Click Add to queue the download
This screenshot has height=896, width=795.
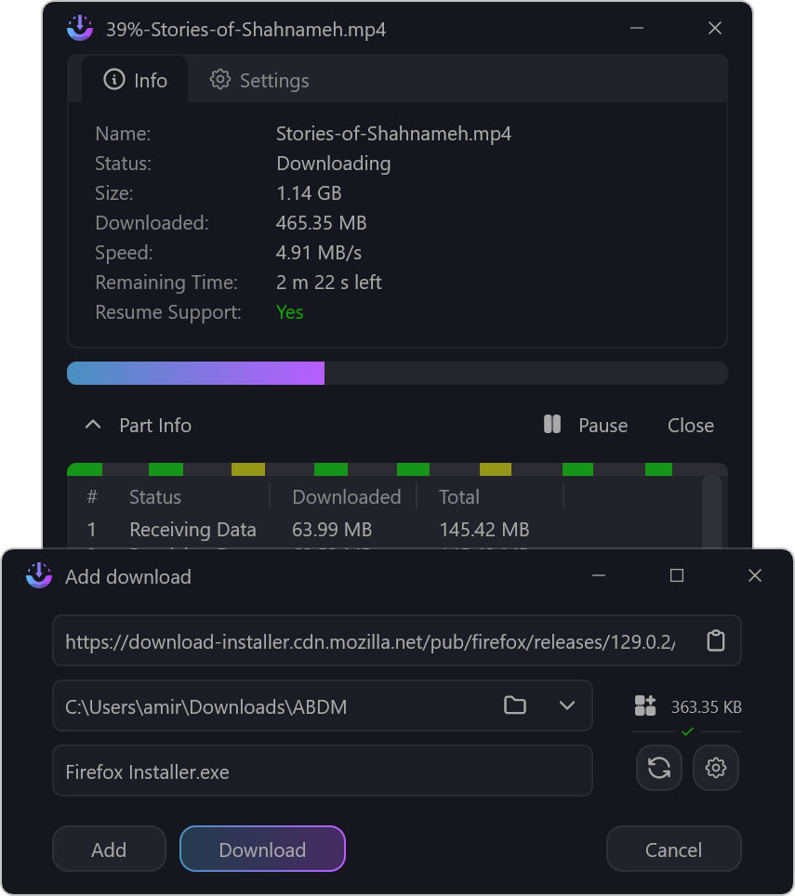point(109,849)
